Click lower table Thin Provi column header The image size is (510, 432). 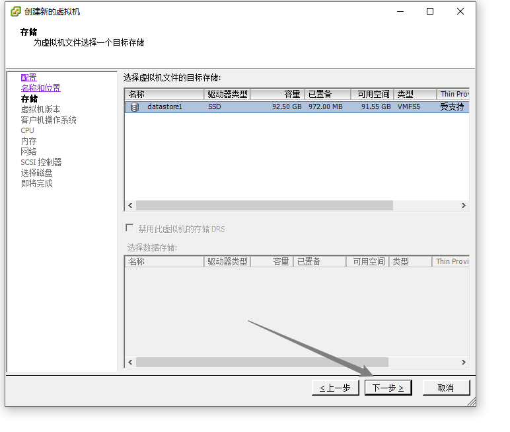click(x=451, y=261)
